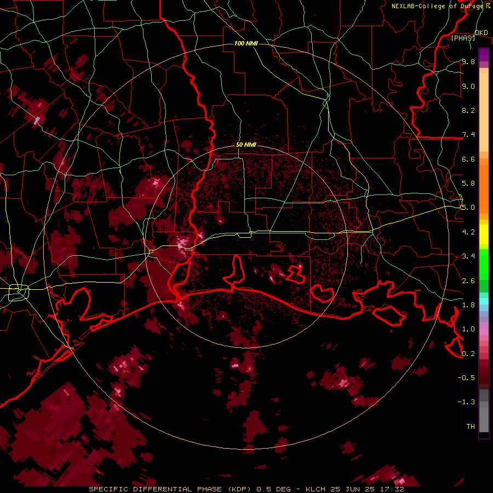Click the bright green segment of the color bar
This screenshot has width=493, height=493.
pos(484,264)
